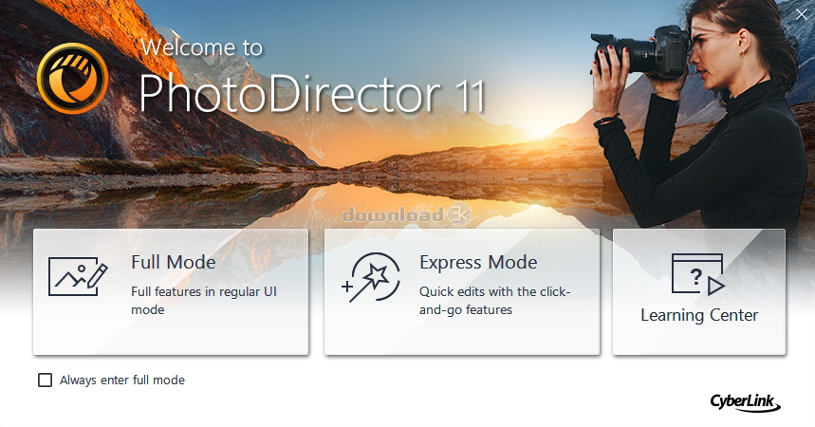815x427 pixels.
Task: Click the "Welcome to" heading text
Action: [x=201, y=46]
